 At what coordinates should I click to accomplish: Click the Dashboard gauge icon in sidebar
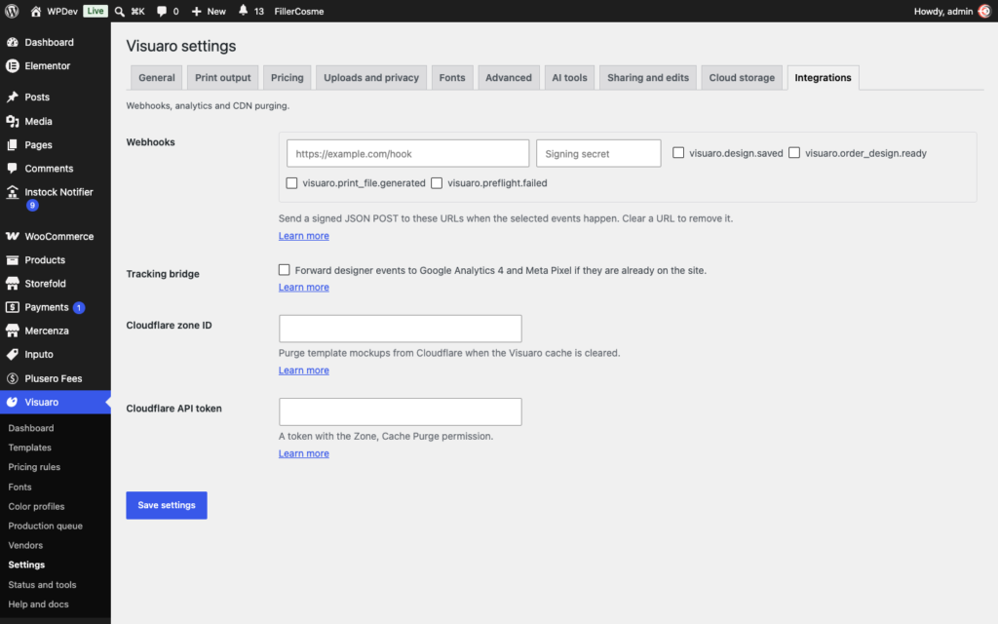click(12, 42)
